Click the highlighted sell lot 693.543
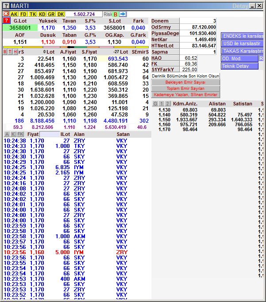The image size is (266, 302). [x=118, y=59]
